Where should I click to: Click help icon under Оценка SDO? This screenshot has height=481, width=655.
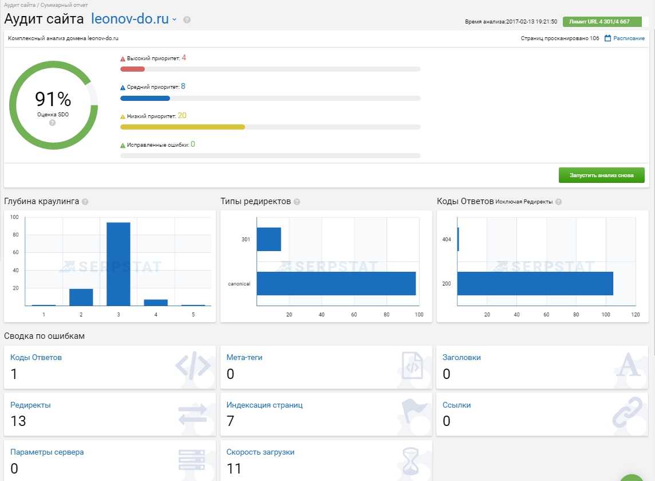(53, 123)
